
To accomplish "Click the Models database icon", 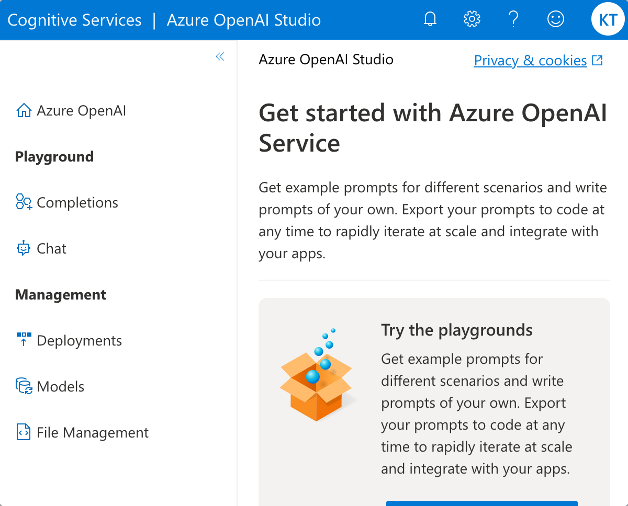I will point(22,386).
